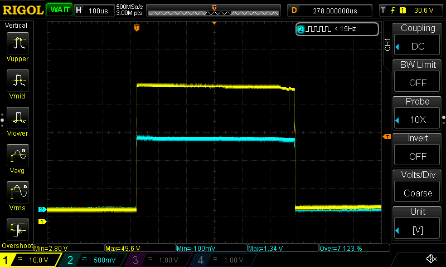Select channel 3 tab
This screenshot has height=267, width=446.
(158, 260)
